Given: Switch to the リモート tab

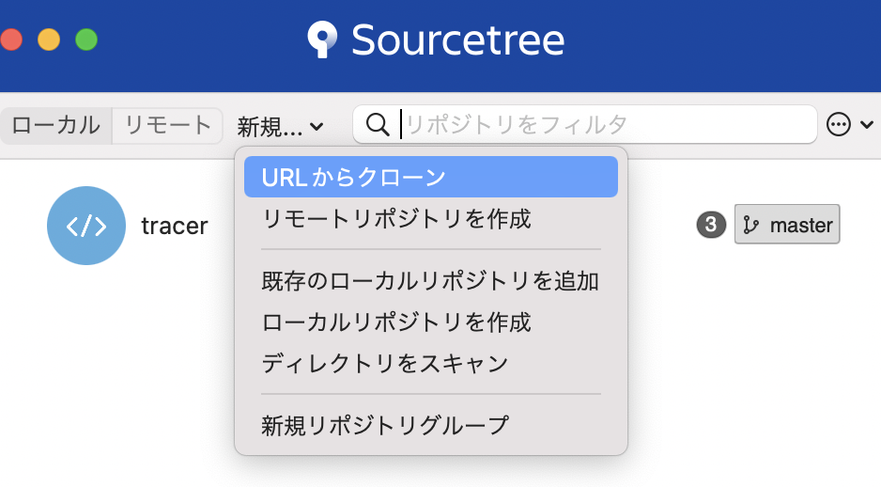Looking at the screenshot, I should [168, 125].
